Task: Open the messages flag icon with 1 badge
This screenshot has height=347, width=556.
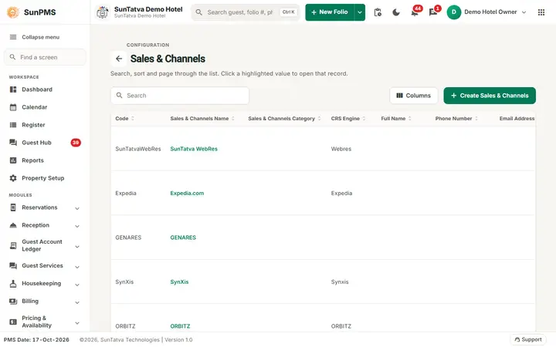Action: tap(433, 12)
